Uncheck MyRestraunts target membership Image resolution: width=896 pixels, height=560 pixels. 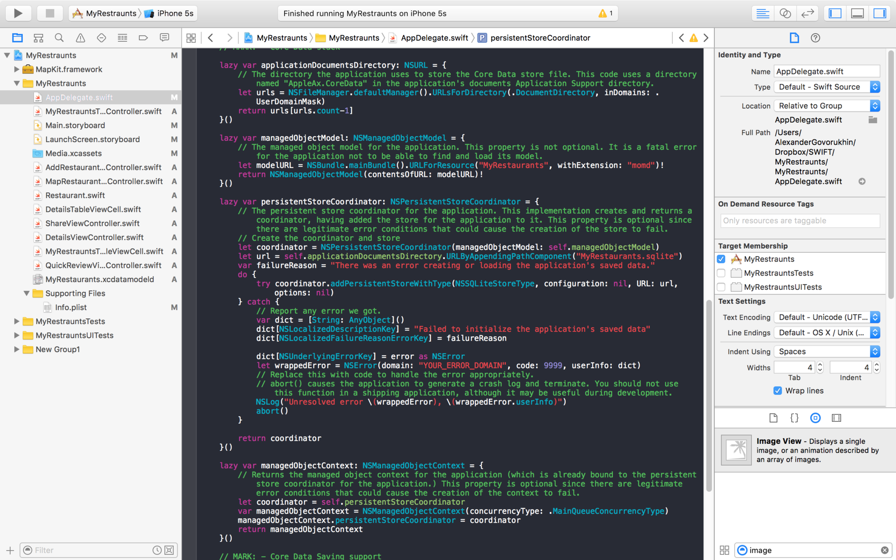click(721, 259)
